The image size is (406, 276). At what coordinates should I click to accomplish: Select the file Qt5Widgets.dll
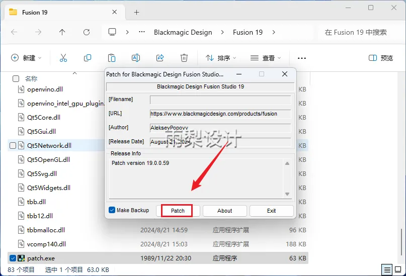click(49, 188)
